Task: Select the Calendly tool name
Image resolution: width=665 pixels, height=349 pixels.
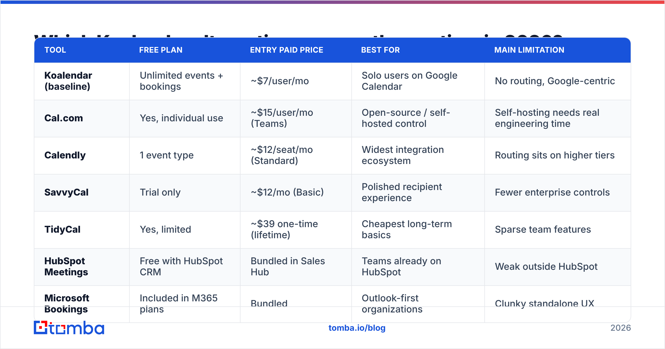Action: click(x=65, y=155)
